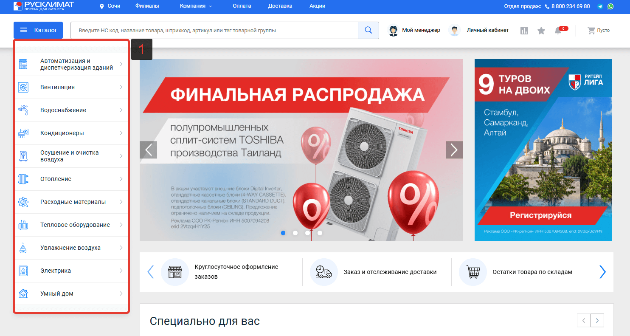Click the cart icon for warehouse stock
Viewport: 630px width, 336px height.
(472, 272)
